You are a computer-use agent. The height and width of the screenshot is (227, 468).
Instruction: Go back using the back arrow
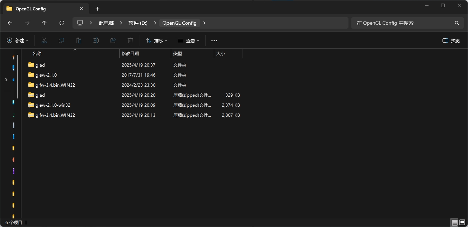pos(10,23)
